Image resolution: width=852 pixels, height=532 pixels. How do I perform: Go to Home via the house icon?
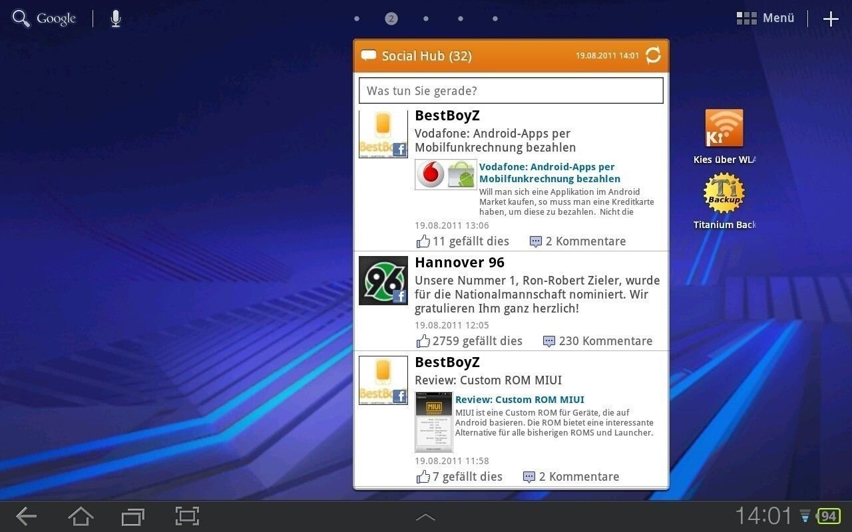tap(81, 516)
